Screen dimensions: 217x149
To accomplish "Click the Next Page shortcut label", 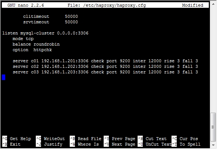I will tap(123, 144).
